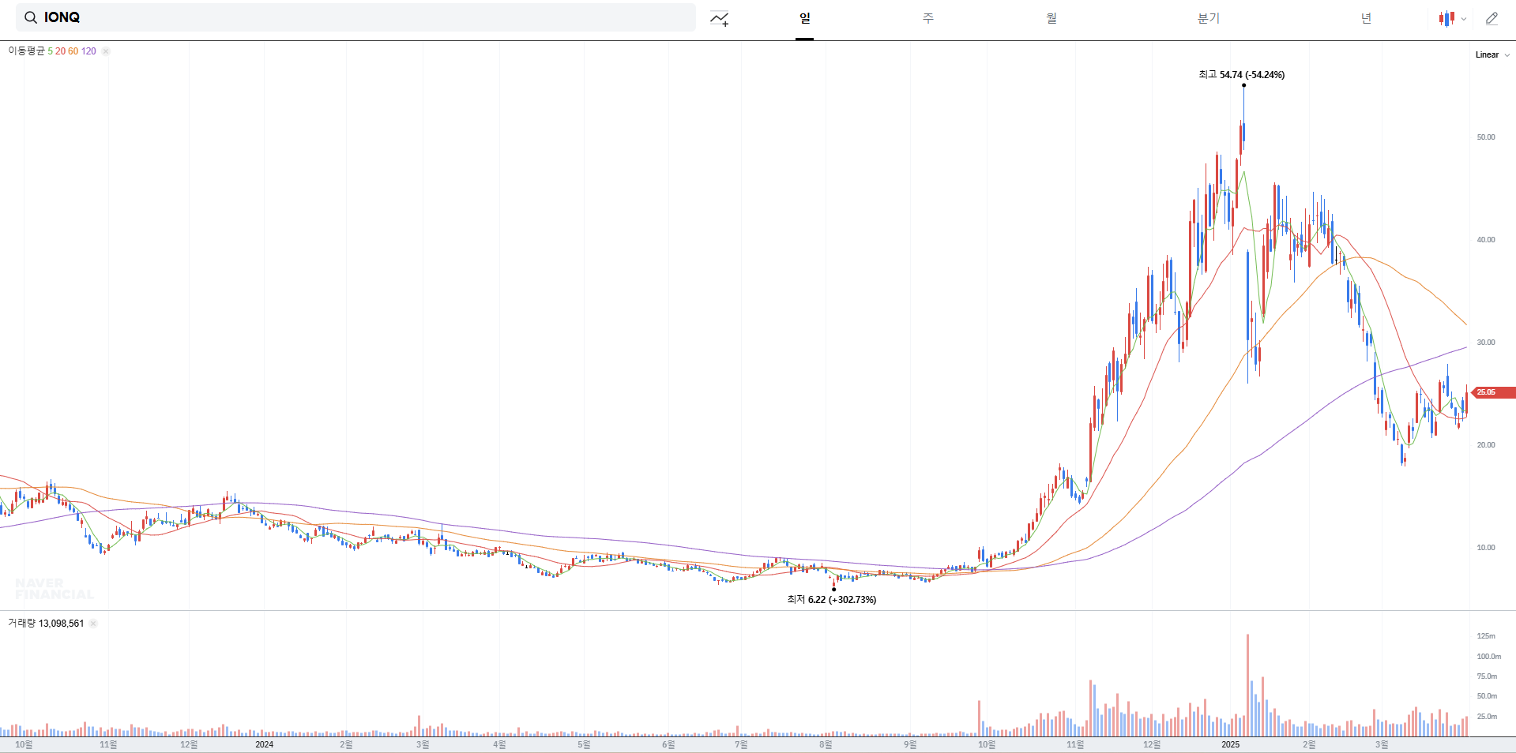Remove the 거래량 volume indicator

93,624
